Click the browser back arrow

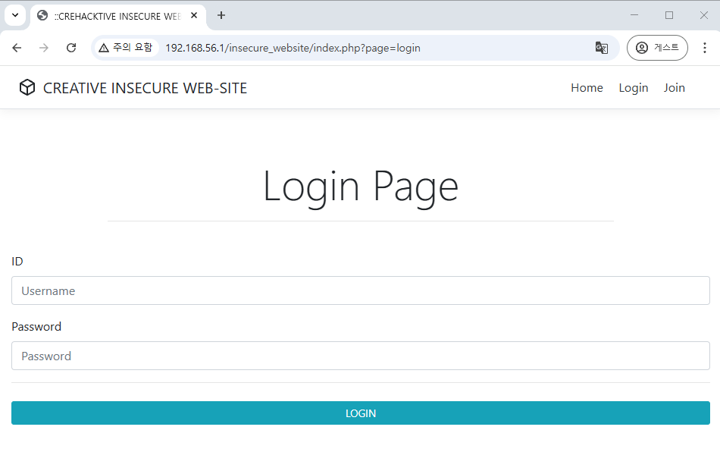tap(17, 48)
